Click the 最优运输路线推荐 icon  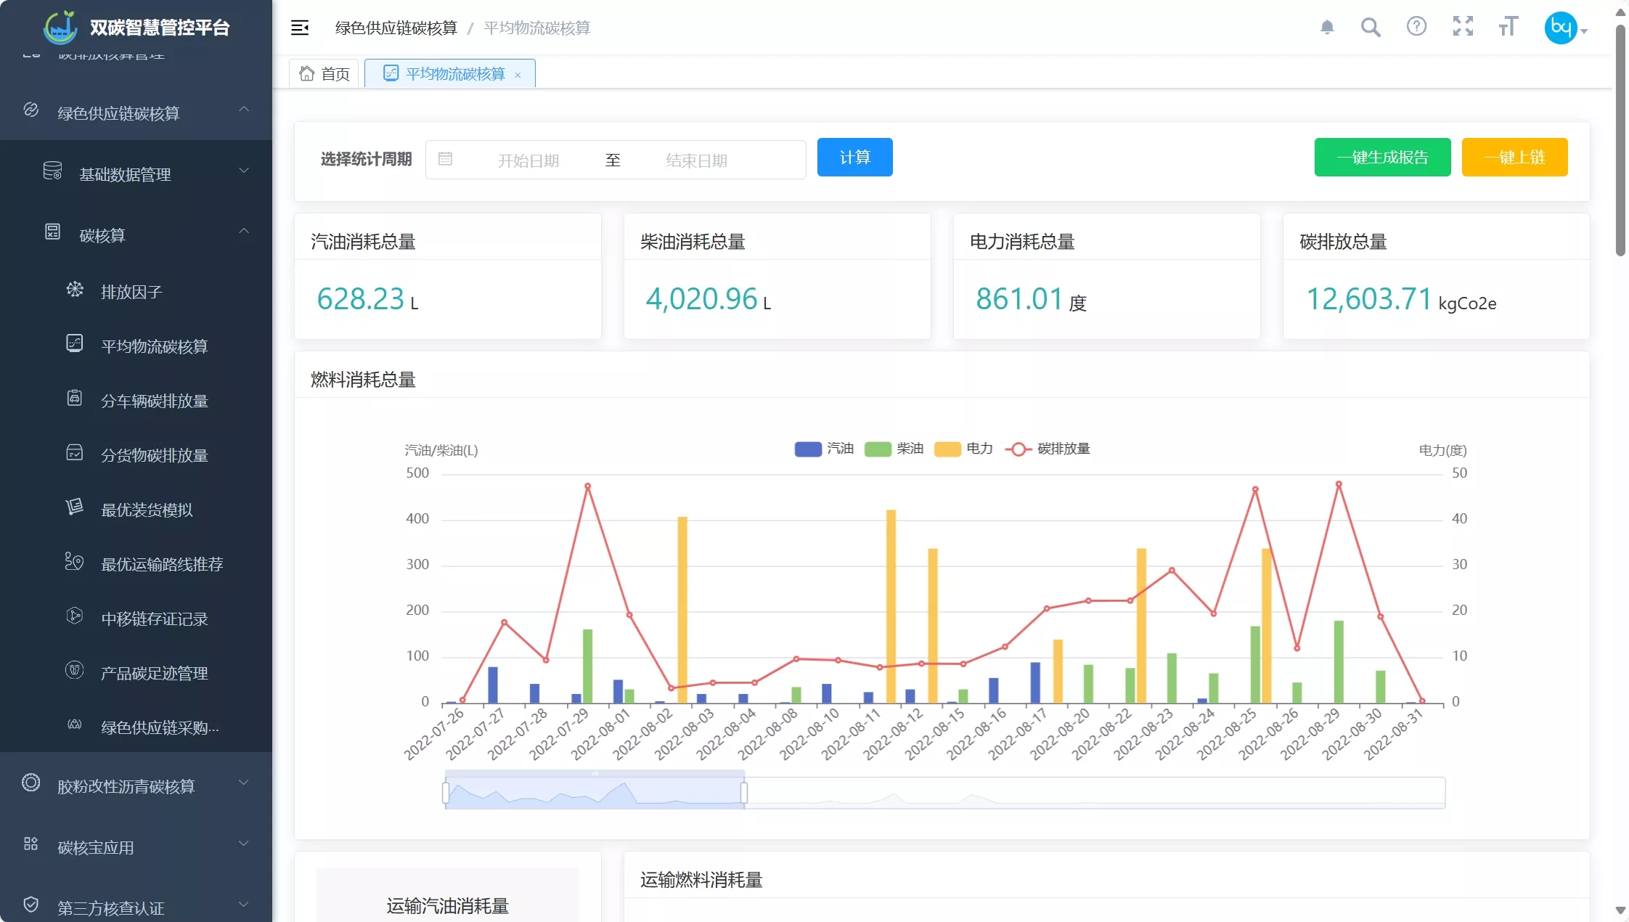(75, 561)
